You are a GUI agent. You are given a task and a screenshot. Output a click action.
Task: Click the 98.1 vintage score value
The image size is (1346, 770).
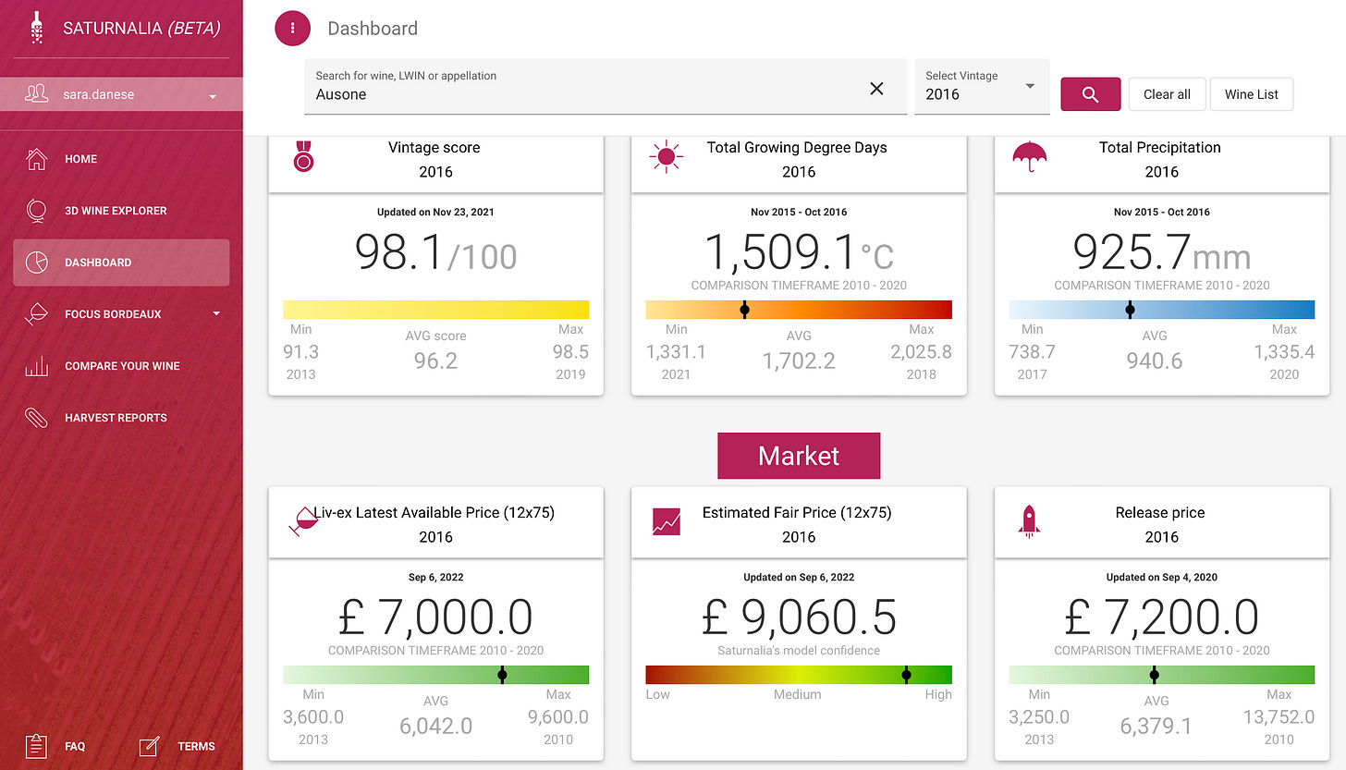click(435, 252)
